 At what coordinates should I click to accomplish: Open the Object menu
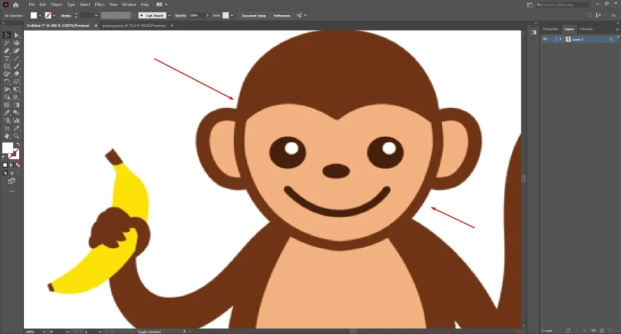(x=56, y=5)
